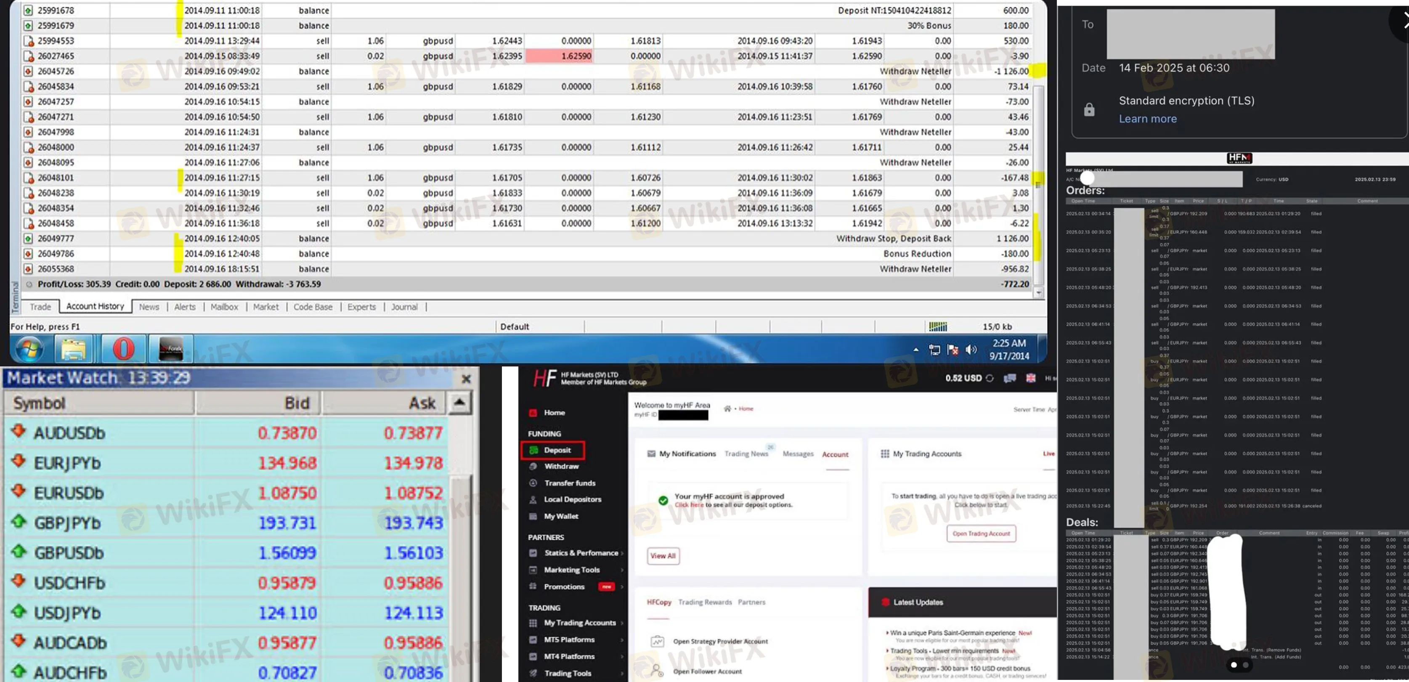Switch to the Account History tab
This screenshot has height=682, width=1409.
click(95, 306)
